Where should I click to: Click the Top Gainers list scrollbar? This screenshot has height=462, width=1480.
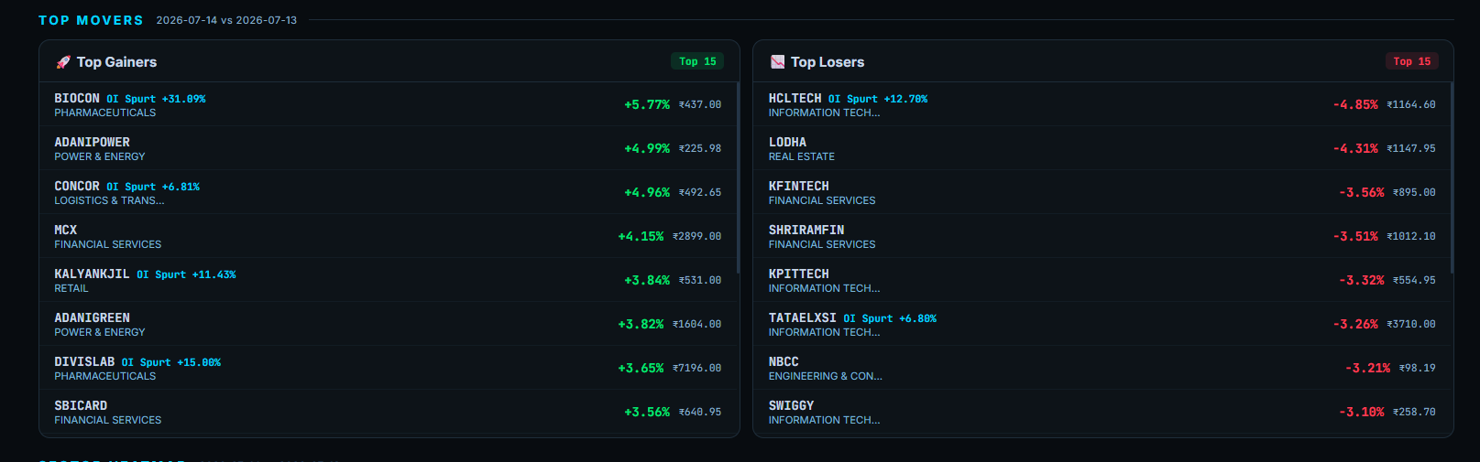pos(738,178)
